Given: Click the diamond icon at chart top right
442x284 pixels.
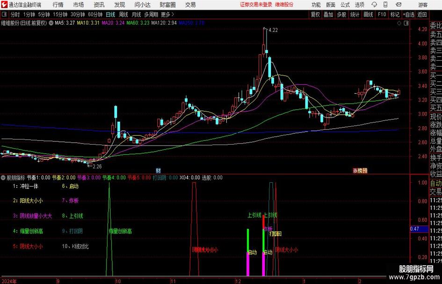Looking at the screenshot, I should [x=399, y=23].
